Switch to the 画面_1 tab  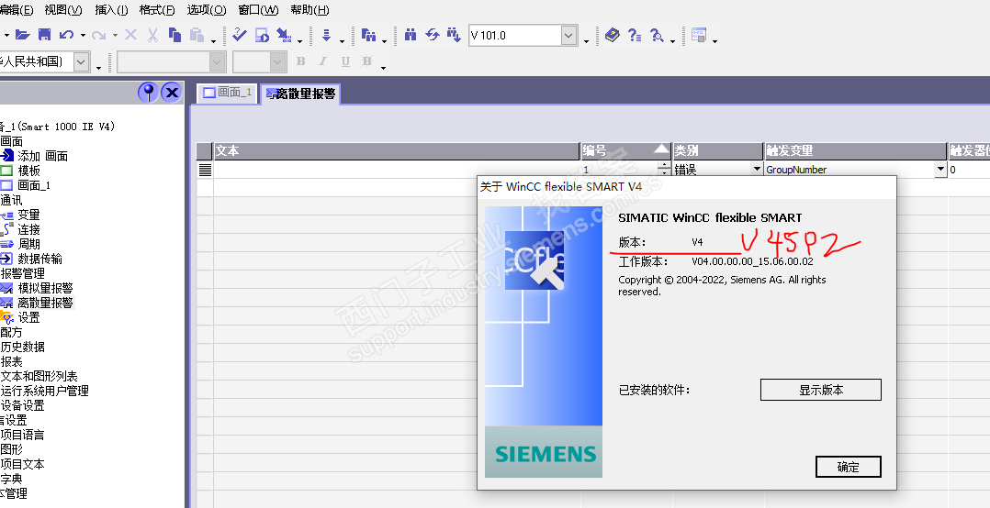tap(228, 93)
